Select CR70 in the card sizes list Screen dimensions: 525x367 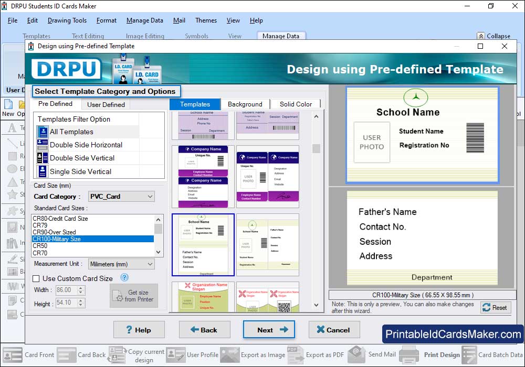coord(93,253)
